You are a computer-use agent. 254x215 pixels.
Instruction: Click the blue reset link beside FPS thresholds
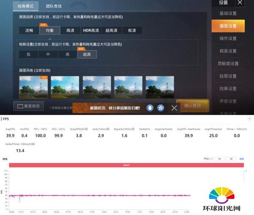coord(242,159)
